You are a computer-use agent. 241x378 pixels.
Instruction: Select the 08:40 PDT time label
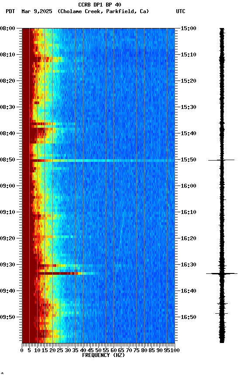click(x=7, y=133)
